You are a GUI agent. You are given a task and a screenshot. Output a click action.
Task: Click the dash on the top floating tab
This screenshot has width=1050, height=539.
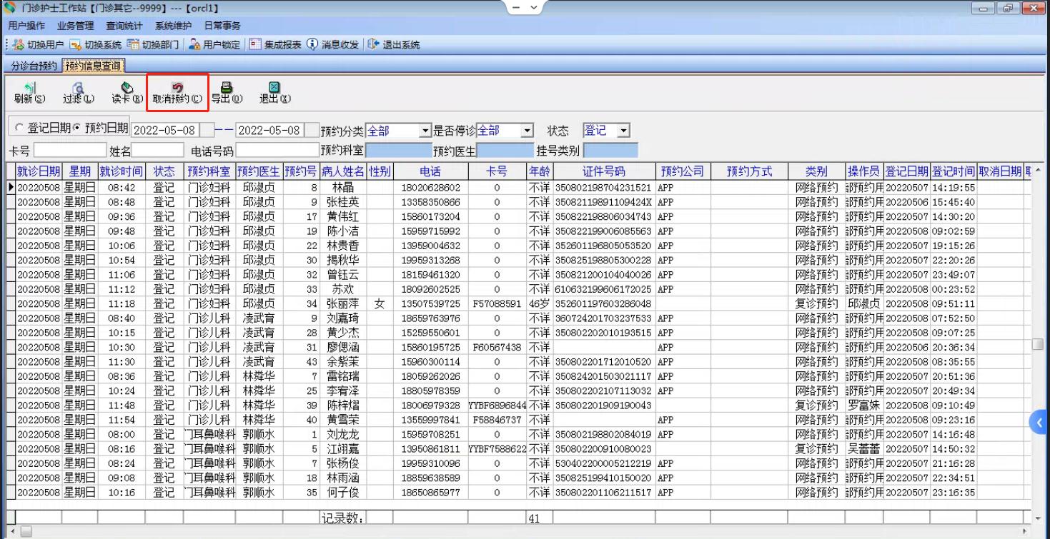click(x=517, y=8)
